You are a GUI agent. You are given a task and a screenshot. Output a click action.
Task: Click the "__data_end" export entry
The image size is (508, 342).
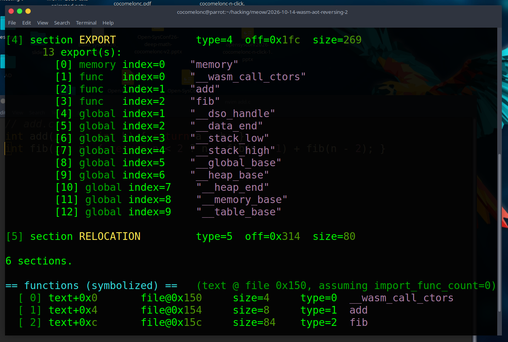[227, 126]
